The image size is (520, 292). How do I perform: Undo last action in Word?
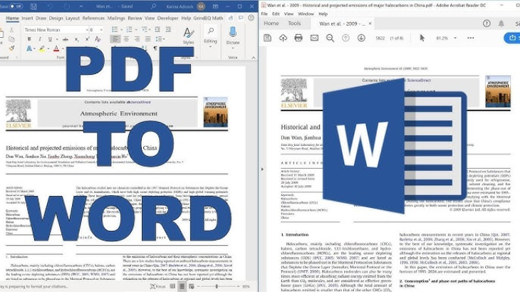(50, 6)
